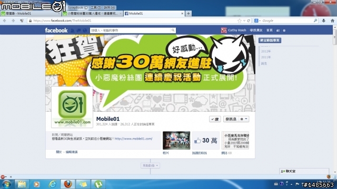Click the 編輯建議 link
Viewport: 337px width, 189px height.
pyautogui.click(x=72, y=152)
